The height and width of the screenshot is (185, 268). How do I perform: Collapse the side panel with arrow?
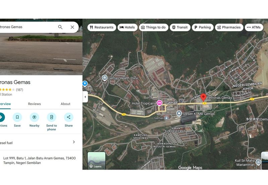[85, 97]
